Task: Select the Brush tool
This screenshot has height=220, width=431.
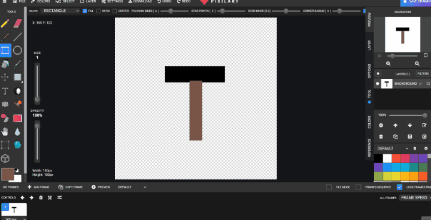Action: [5, 37]
